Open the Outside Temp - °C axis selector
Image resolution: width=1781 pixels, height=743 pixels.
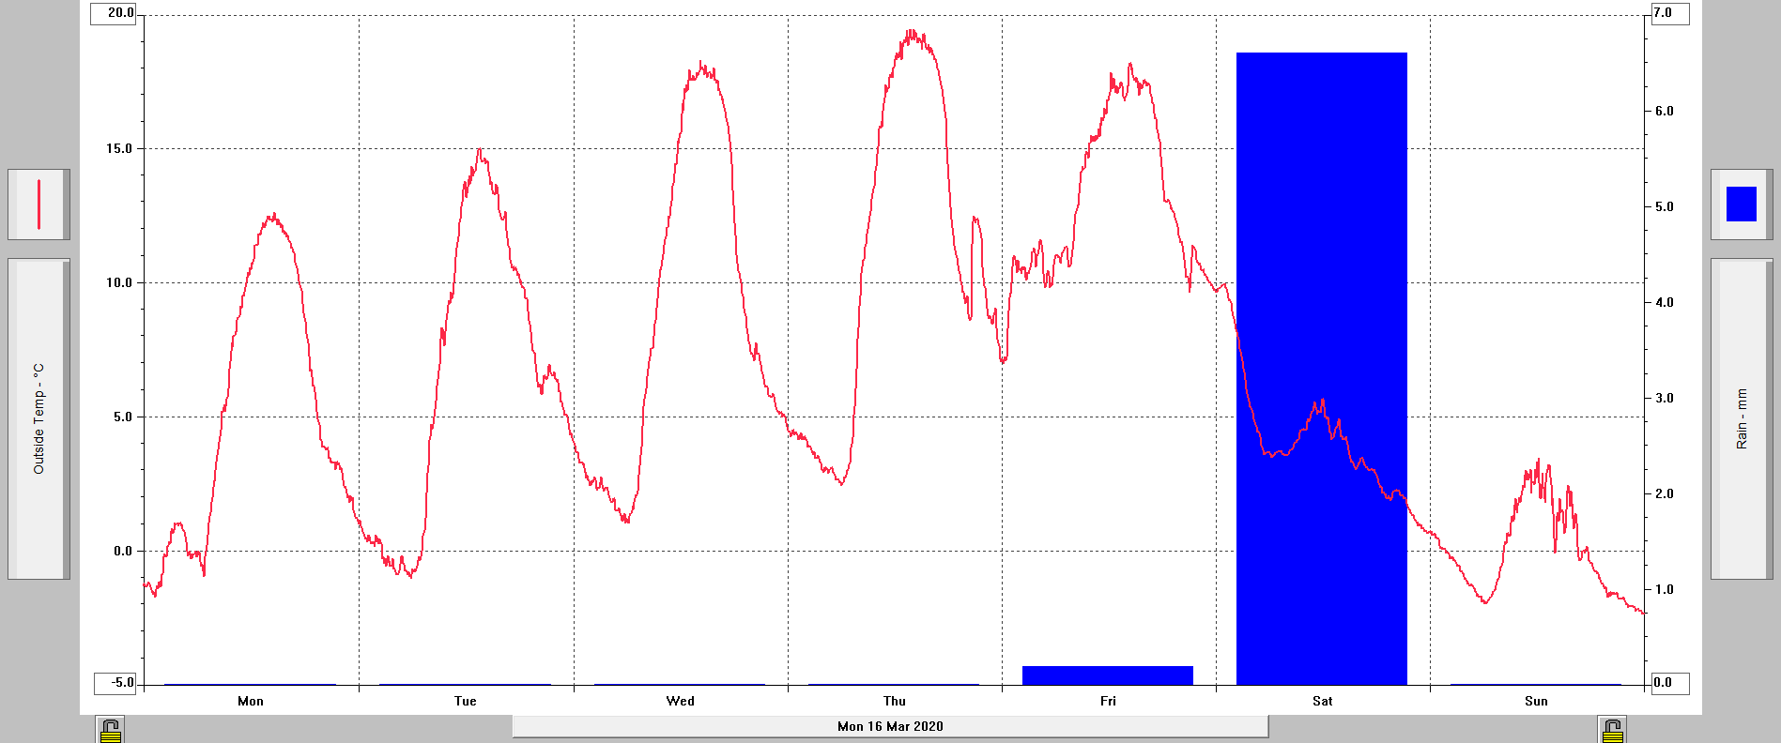click(x=38, y=418)
